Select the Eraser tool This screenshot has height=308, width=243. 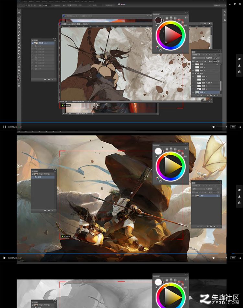pyautogui.click(x=19, y=44)
